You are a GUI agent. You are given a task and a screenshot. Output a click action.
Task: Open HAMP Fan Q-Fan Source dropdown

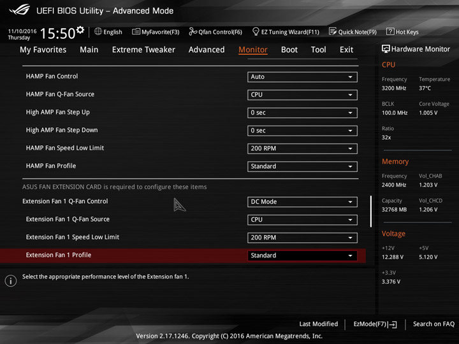tap(302, 95)
